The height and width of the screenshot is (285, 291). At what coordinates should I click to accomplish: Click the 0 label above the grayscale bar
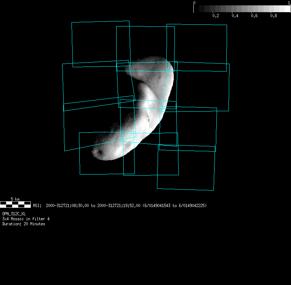194,3
